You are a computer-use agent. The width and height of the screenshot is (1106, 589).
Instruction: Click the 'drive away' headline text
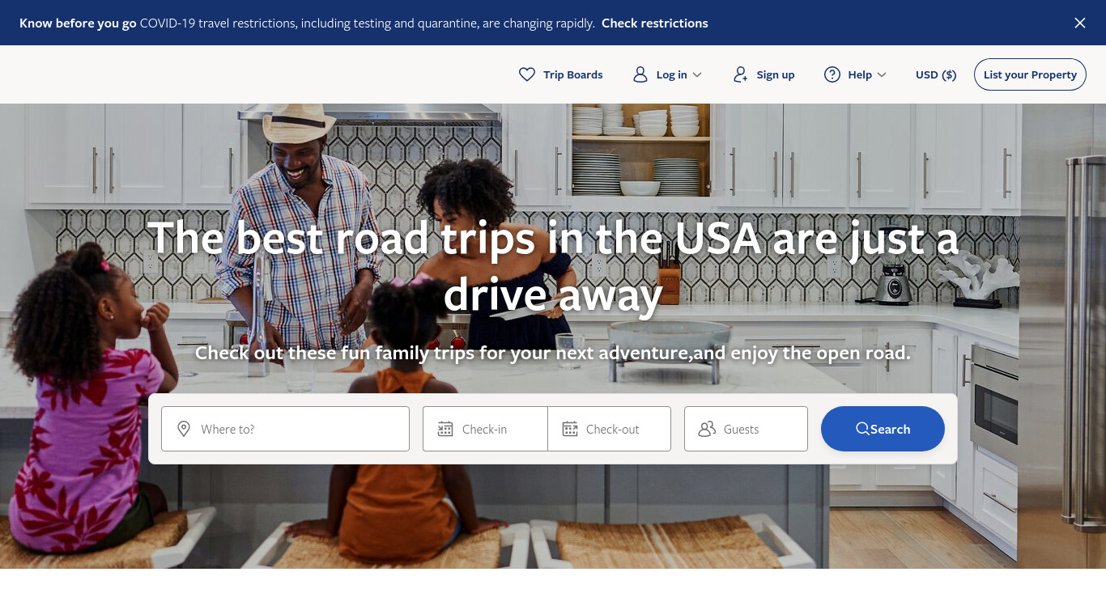[x=553, y=294]
